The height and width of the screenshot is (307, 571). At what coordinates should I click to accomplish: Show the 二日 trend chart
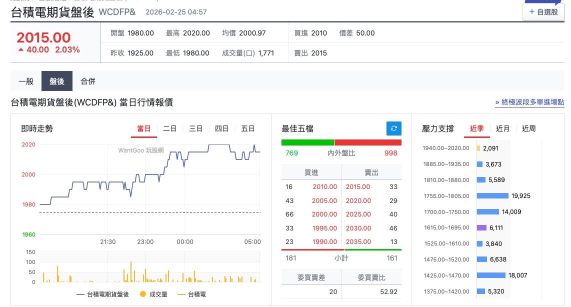170,128
